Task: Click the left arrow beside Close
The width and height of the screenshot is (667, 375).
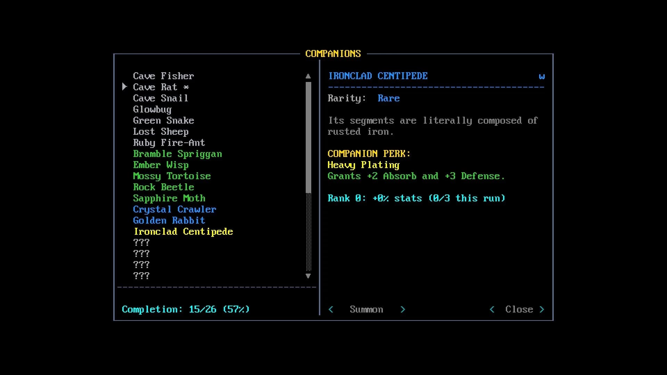Action: [492, 309]
